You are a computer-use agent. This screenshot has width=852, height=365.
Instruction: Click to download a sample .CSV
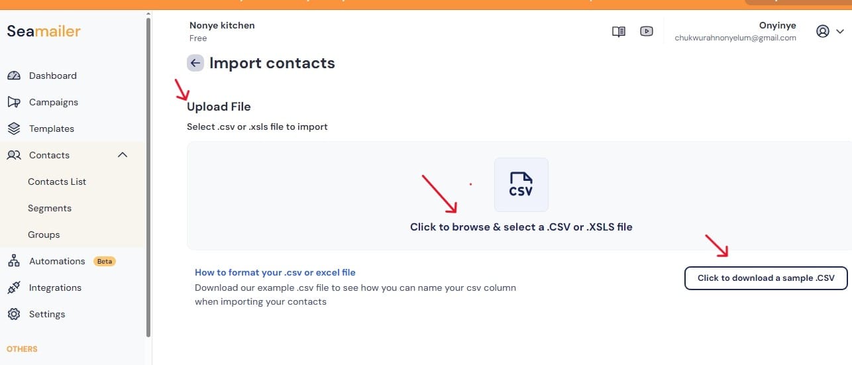pyautogui.click(x=766, y=278)
